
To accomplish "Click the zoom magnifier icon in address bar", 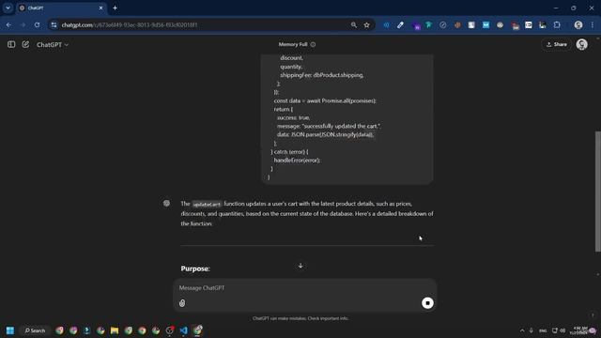I will pyautogui.click(x=353, y=25).
